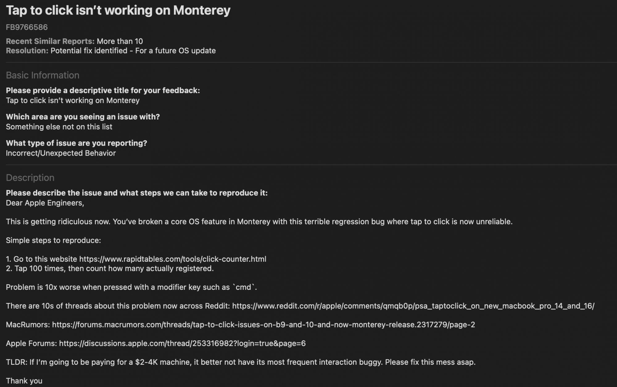
Task: Click the 'Simple steps to reproduce' line
Action: click(53, 240)
